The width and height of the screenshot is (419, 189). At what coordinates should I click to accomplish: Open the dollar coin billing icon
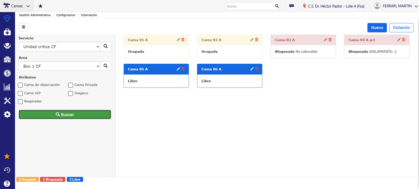[7, 73]
